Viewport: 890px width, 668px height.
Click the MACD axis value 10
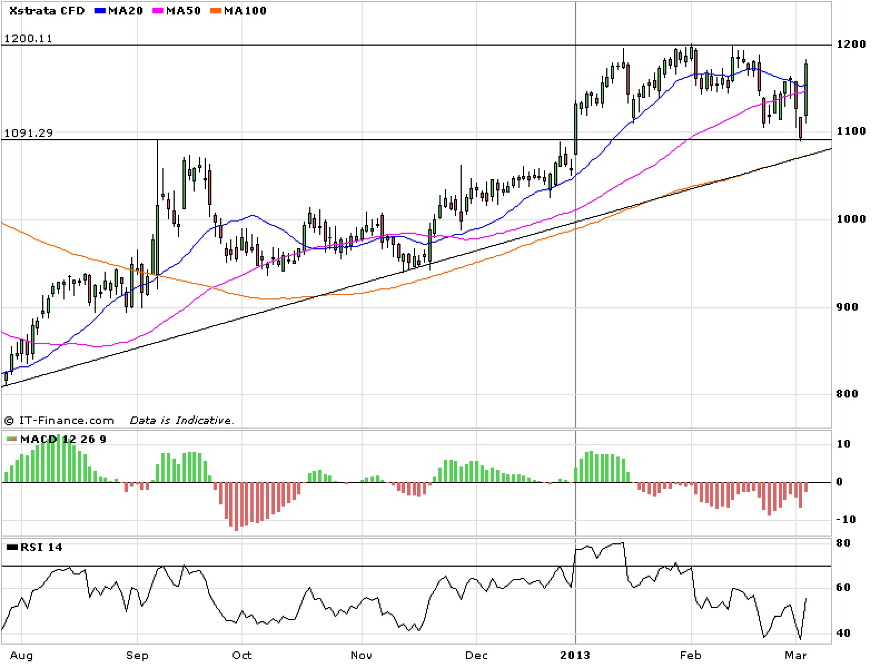tap(843, 444)
